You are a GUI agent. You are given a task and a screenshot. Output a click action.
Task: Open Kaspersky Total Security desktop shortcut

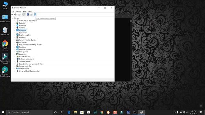5,72
